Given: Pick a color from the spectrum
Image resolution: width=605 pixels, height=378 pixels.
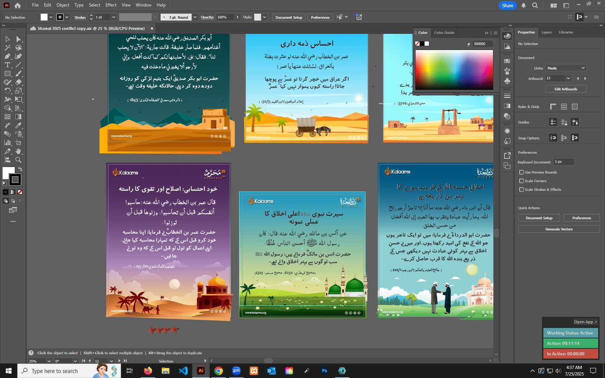Looking at the screenshot, I should (454, 70).
